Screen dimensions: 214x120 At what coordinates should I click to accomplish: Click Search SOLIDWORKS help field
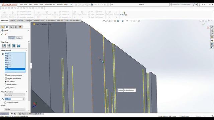[182, 5]
